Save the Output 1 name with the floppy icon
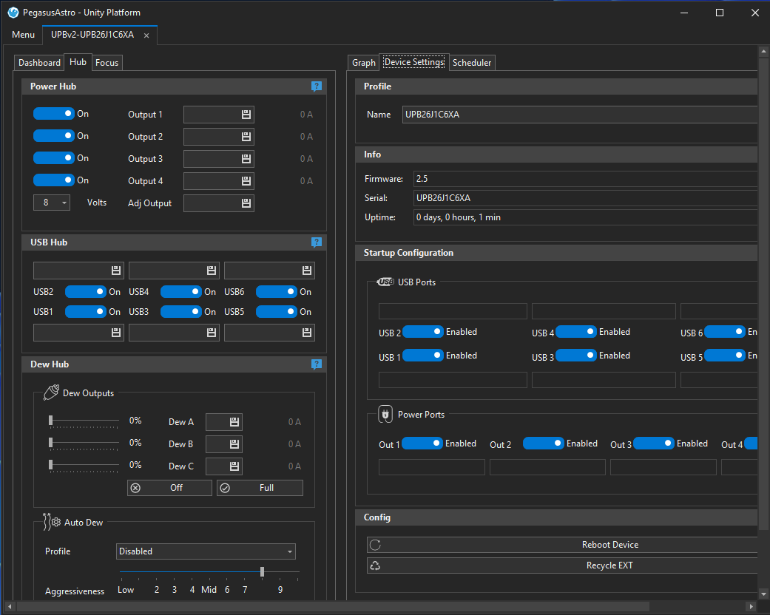This screenshot has height=615, width=770. coord(248,115)
